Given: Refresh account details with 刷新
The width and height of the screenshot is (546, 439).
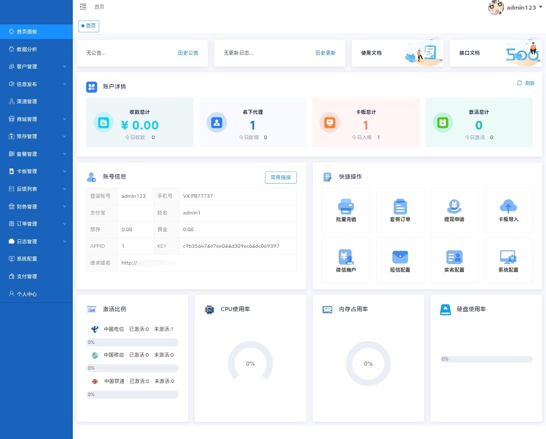Looking at the screenshot, I should click(x=526, y=83).
